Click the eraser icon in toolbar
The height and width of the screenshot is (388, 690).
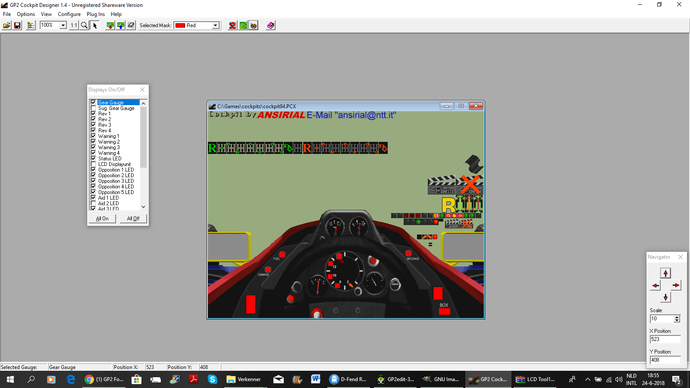pos(131,25)
